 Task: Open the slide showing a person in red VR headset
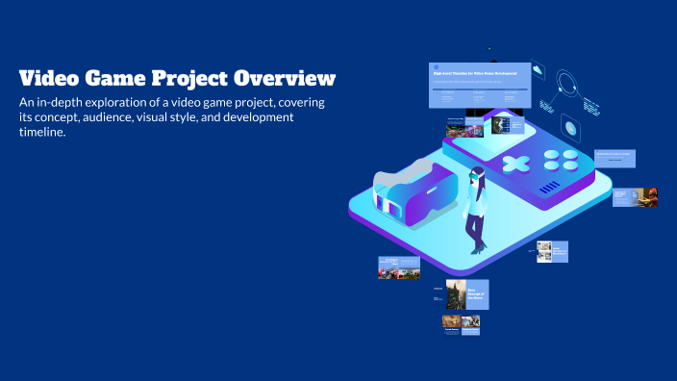click(635, 197)
